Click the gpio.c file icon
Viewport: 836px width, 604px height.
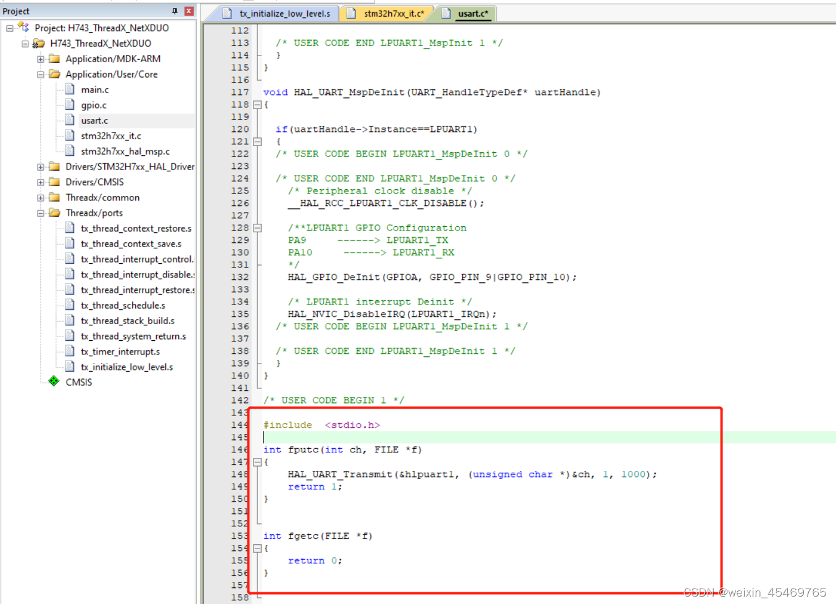[x=70, y=105]
